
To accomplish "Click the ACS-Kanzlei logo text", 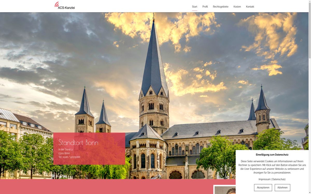I will (x=66, y=8).
